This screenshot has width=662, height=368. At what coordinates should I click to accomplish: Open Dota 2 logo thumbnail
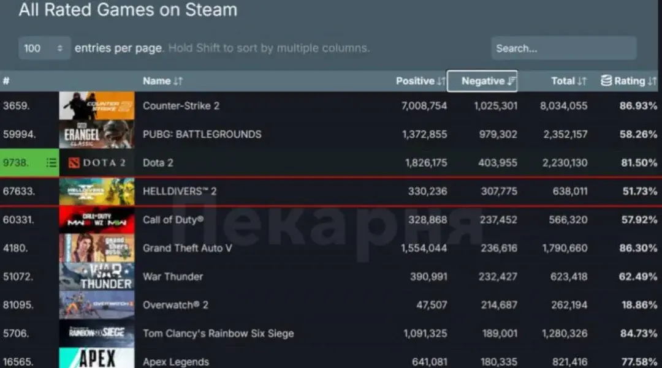(x=97, y=163)
